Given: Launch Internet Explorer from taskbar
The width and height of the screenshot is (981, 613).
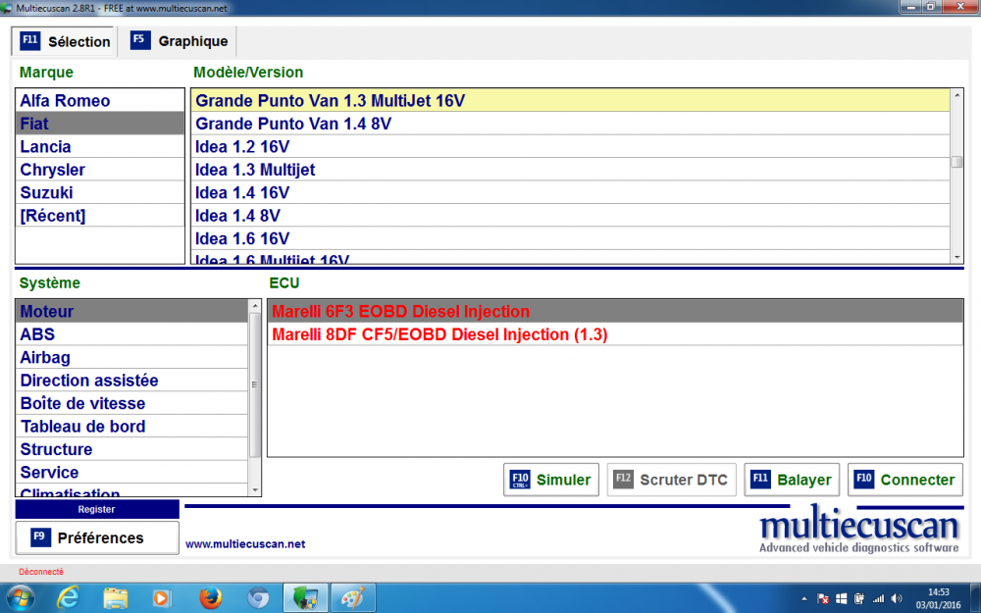Looking at the screenshot, I should (68, 598).
